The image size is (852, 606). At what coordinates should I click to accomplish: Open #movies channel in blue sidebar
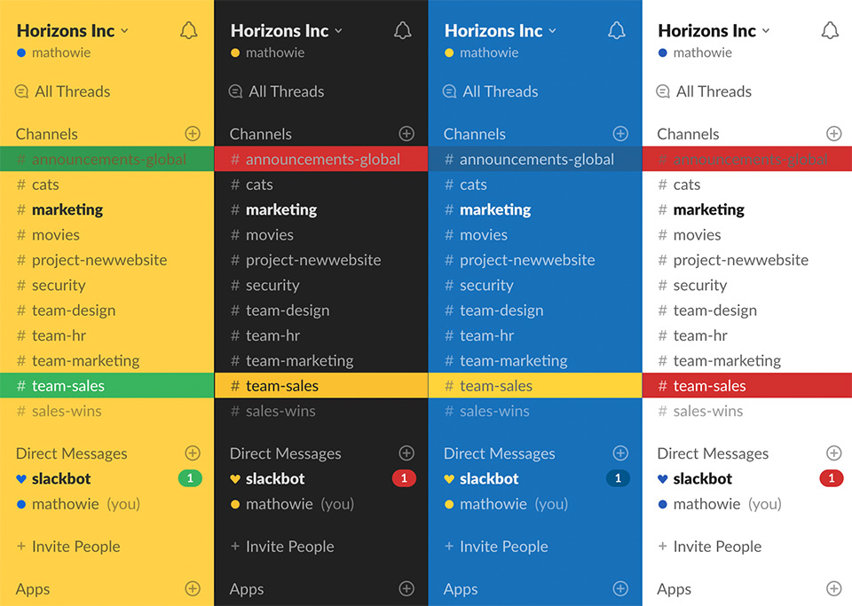[x=535, y=235]
